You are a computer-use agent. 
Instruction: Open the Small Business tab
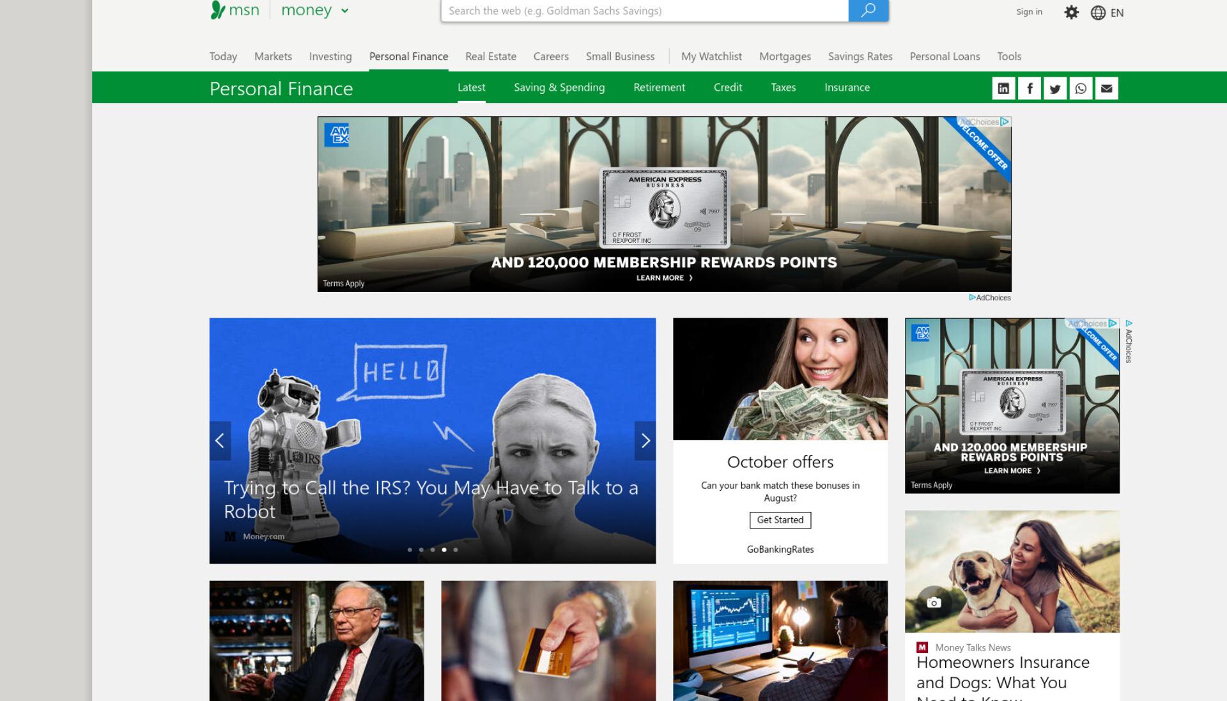tap(620, 56)
